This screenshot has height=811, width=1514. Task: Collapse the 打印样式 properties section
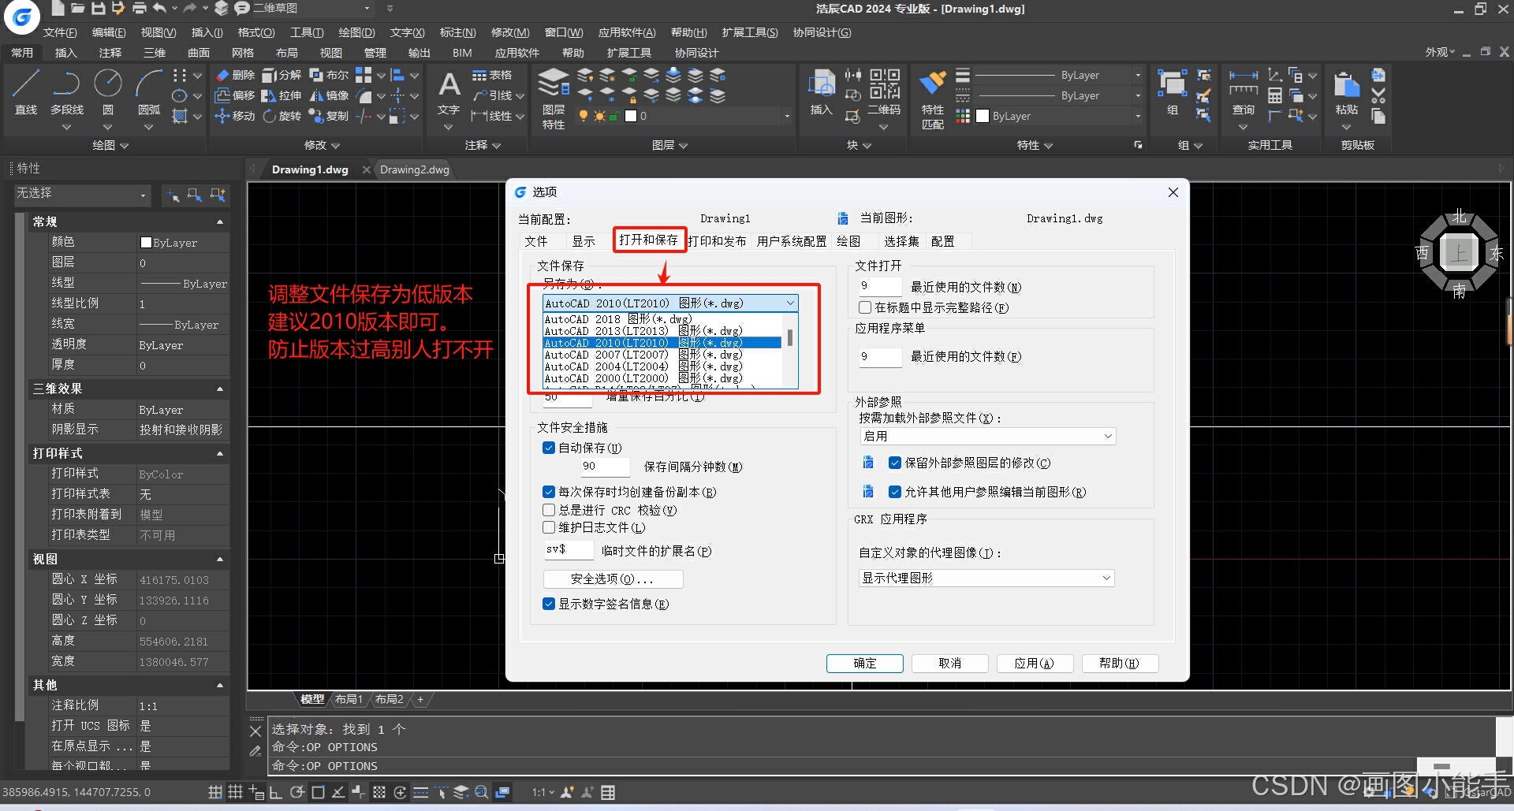(220, 453)
